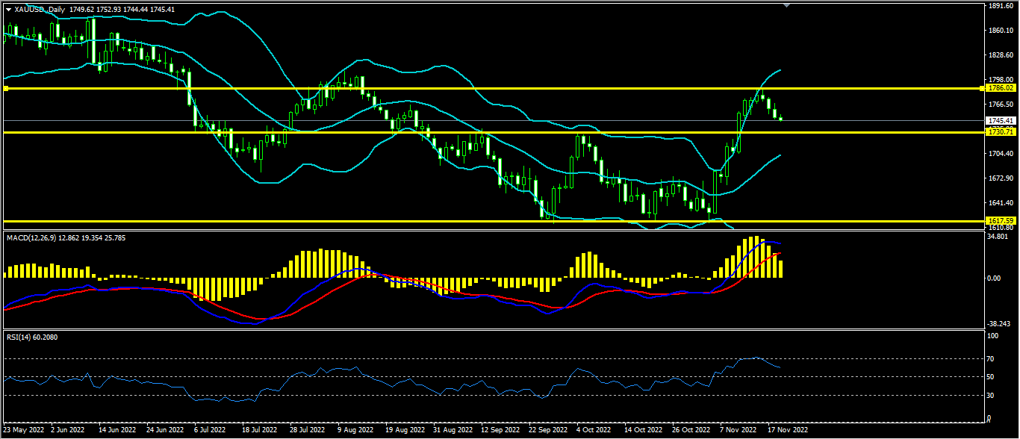Select the 1730.71 yellow price label
Image resolution: width=1020 pixels, height=439 pixels.
click(x=1000, y=132)
